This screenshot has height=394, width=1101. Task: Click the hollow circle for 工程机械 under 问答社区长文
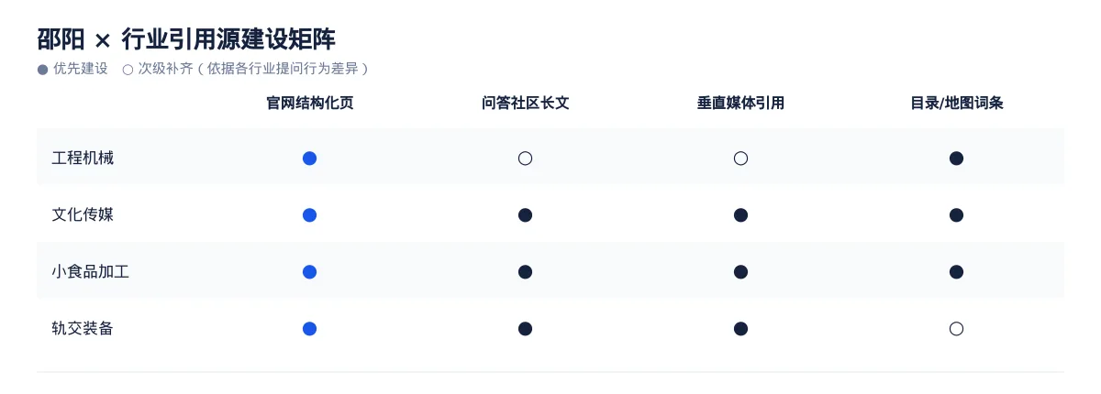point(525,159)
